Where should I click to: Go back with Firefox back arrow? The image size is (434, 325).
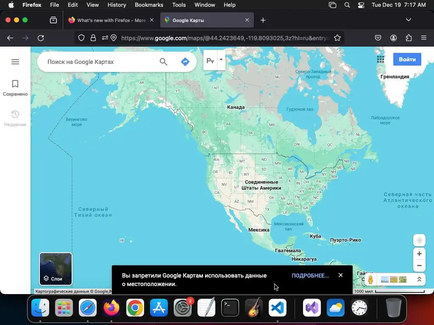tap(10, 38)
